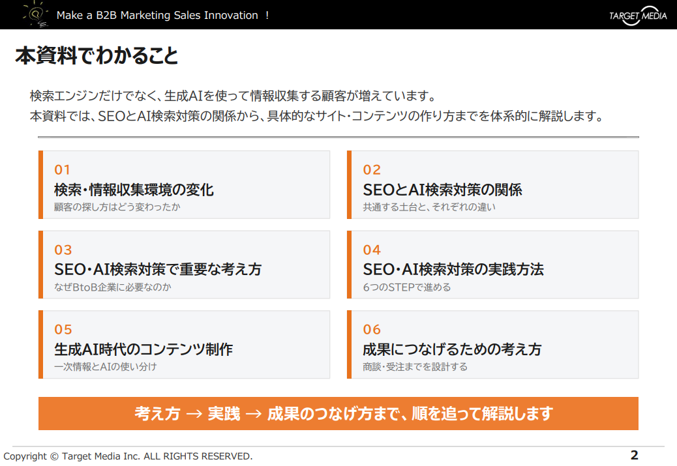Click the orange number 03
The image size is (677, 466).
click(63, 250)
